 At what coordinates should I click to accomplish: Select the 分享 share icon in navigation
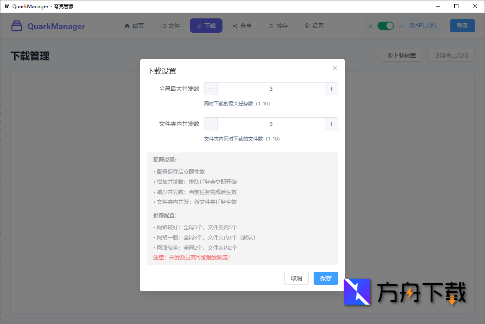[x=235, y=25]
